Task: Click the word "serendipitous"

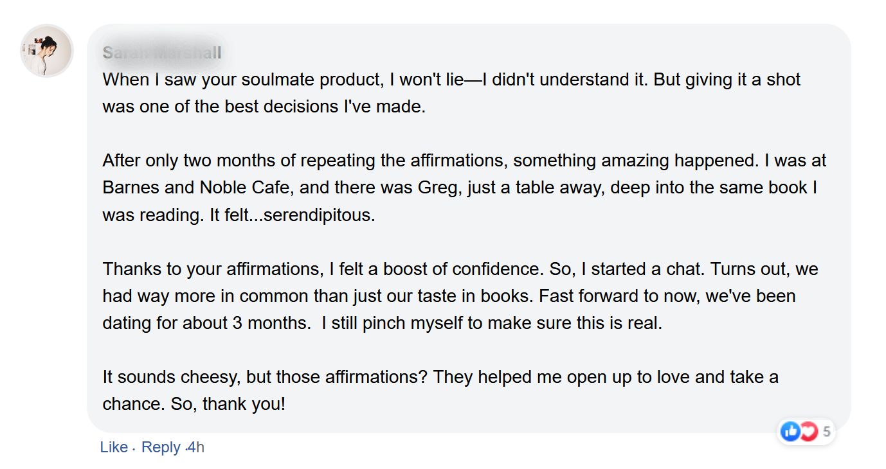Action: pyautogui.click(x=318, y=215)
